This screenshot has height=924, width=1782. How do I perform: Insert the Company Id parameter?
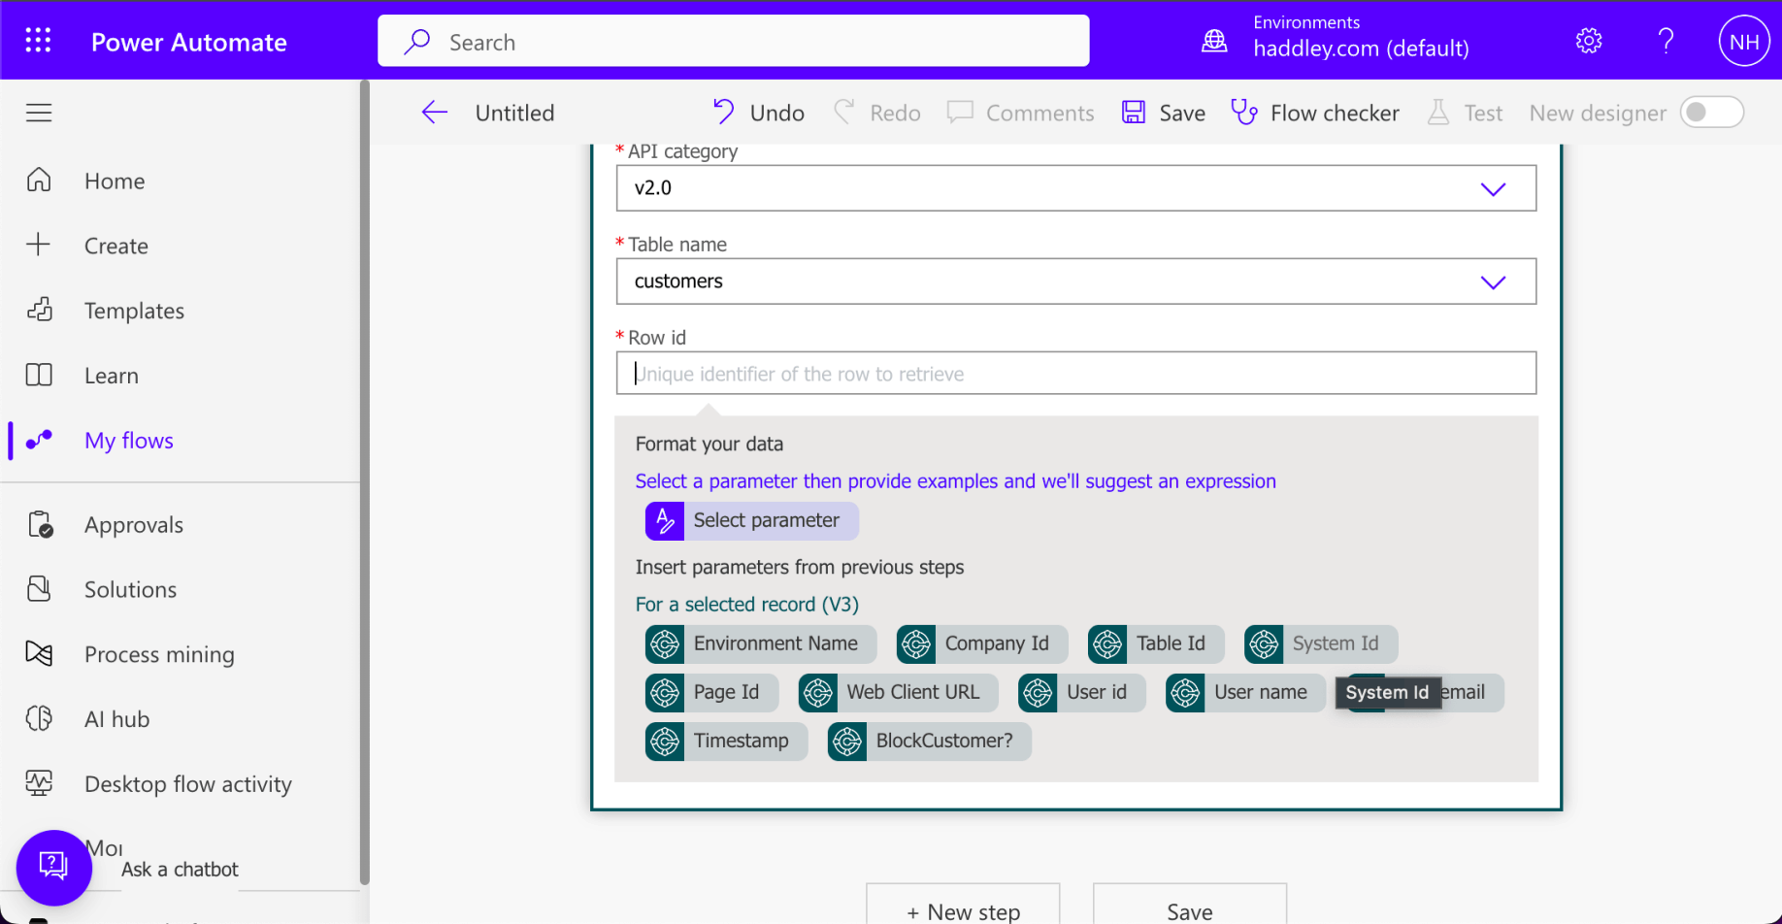click(x=981, y=643)
